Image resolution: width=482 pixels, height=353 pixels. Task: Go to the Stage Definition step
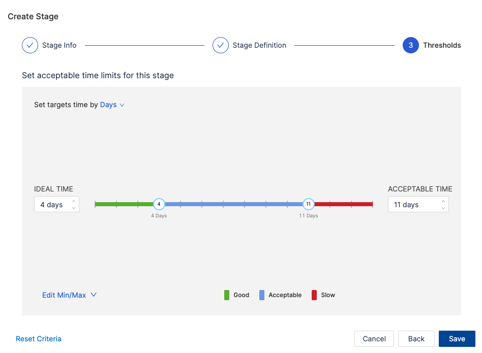[x=259, y=45]
